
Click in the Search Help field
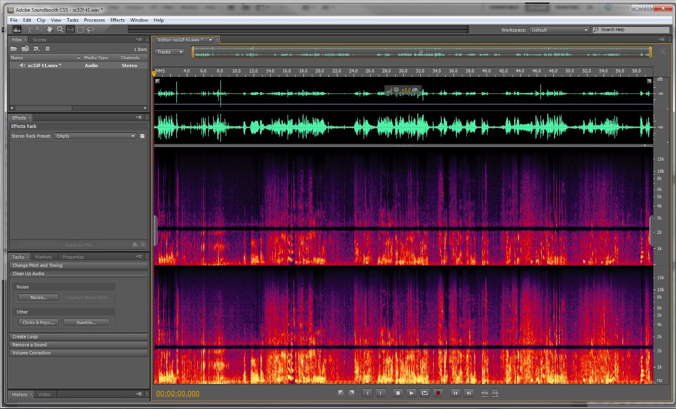631,30
